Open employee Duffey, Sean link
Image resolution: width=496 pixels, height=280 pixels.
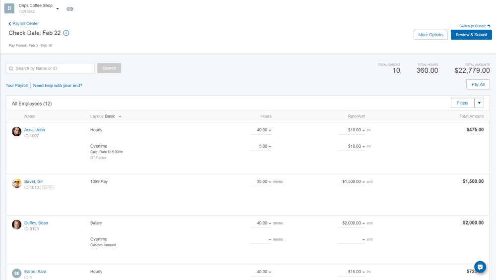(36, 223)
